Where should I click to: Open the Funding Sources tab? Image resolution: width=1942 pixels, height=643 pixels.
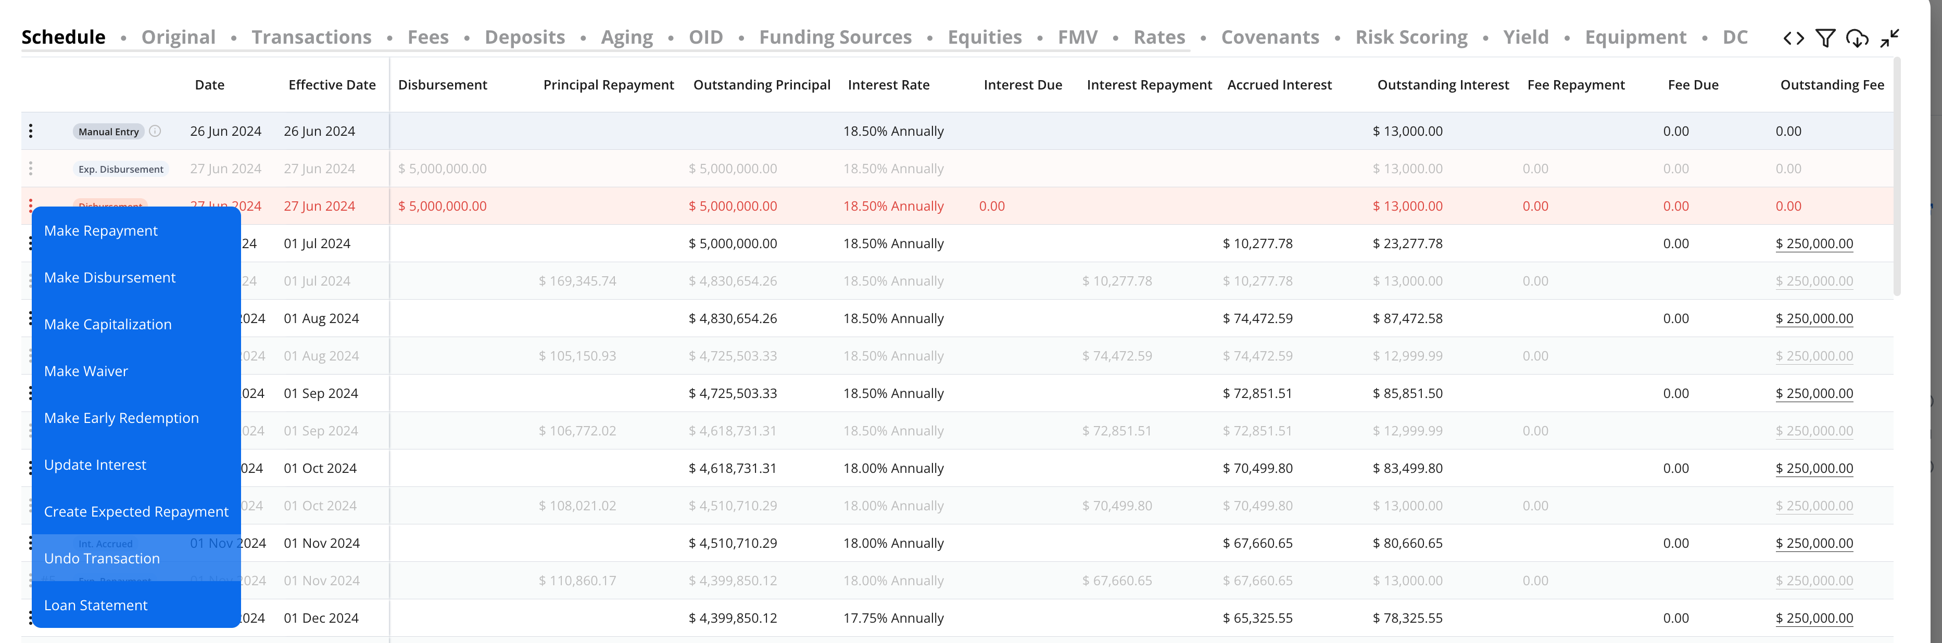coord(835,37)
